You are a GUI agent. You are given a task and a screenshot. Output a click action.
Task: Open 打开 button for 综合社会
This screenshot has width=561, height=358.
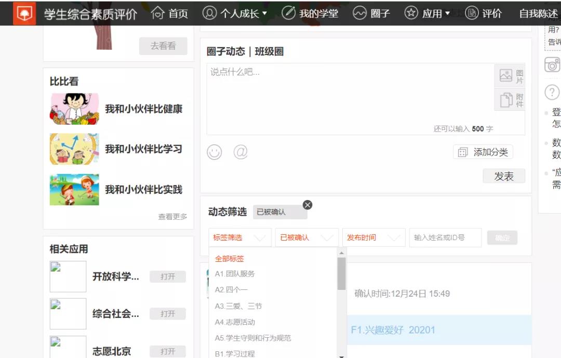168,314
